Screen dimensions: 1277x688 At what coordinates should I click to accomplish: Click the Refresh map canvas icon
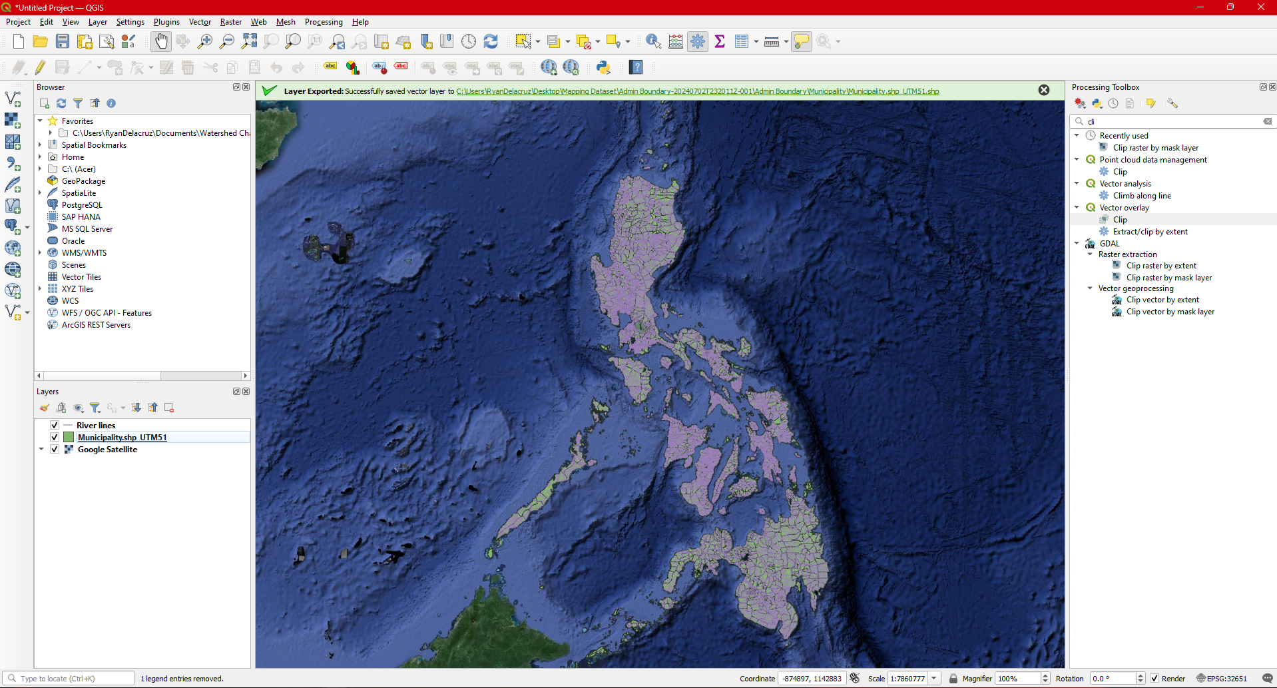click(491, 41)
